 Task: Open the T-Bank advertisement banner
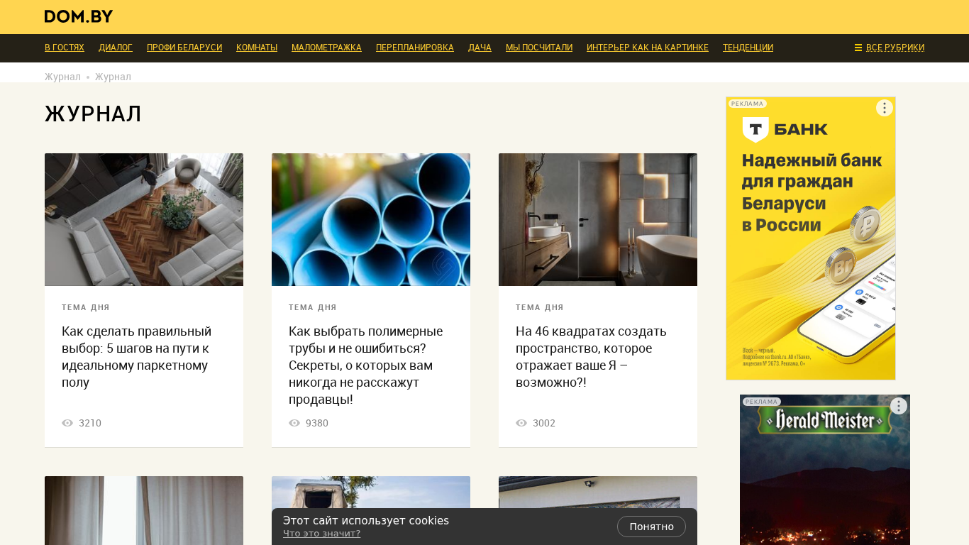[x=811, y=238]
